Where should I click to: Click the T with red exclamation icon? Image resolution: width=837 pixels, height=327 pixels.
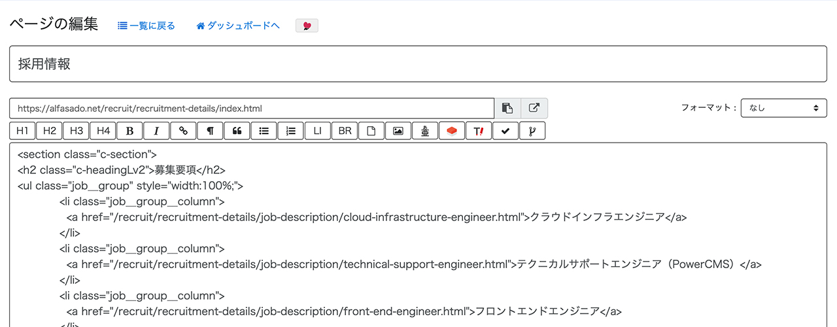coord(479,131)
